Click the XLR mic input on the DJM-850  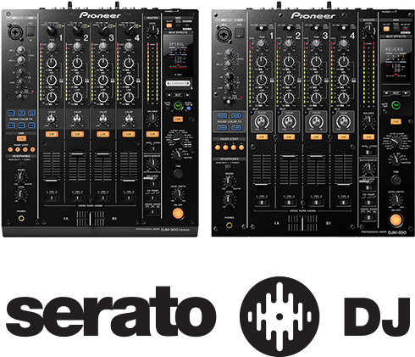click(x=224, y=34)
